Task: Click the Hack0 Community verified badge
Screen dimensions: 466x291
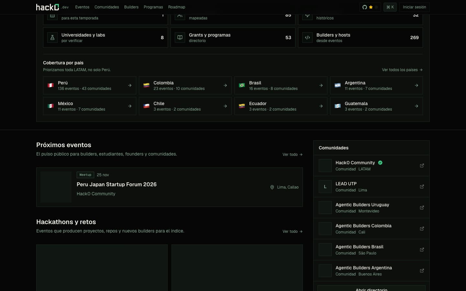Action: pos(380,163)
